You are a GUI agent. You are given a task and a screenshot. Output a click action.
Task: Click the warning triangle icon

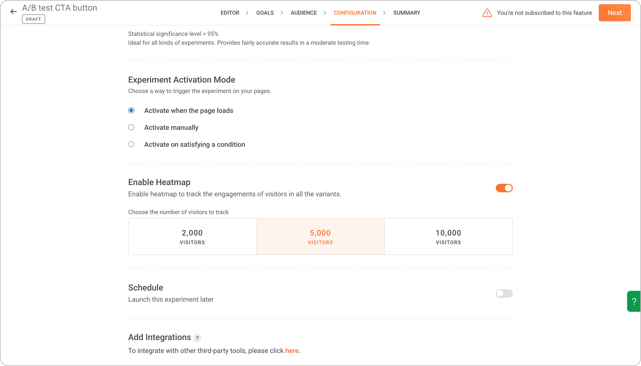(487, 13)
